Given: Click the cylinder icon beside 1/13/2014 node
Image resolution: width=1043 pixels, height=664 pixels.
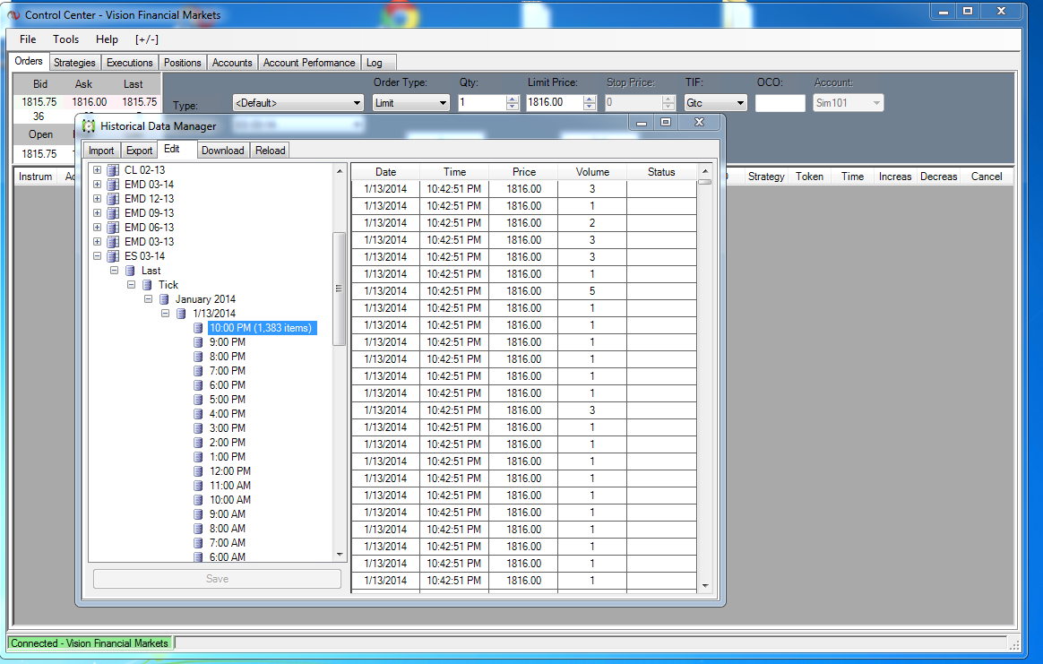Looking at the screenshot, I should pyautogui.click(x=181, y=314).
